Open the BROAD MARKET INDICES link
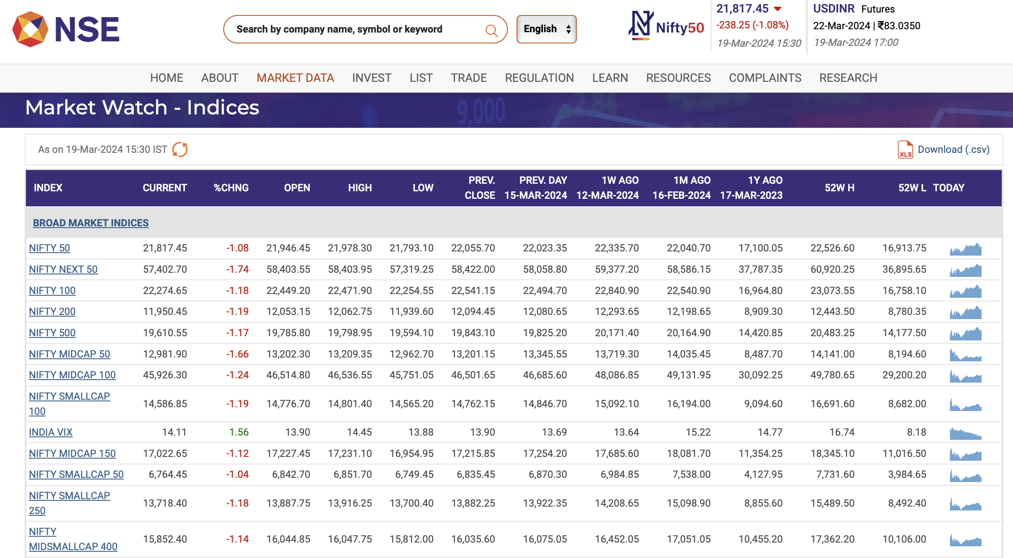The image size is (1013, 558). point(91,223)
